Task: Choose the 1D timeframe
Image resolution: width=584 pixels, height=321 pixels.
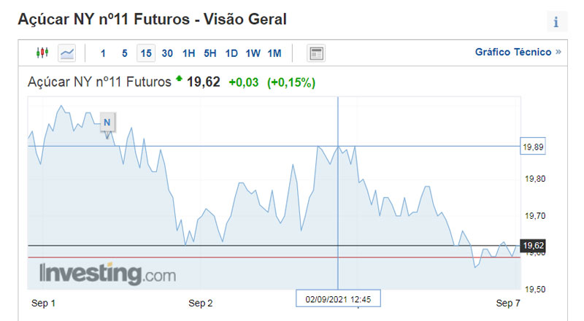Action: pos(231,53)
